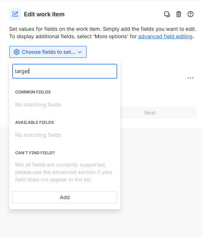Open help with the question mark icon
This screenshot has width=202, height=237.
pyautogui.click(x=191, y=14)
